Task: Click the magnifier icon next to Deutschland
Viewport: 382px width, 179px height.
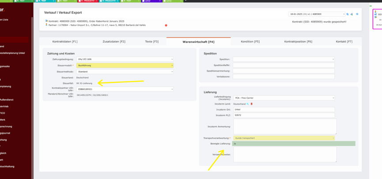Action: [x=248, y=104]
